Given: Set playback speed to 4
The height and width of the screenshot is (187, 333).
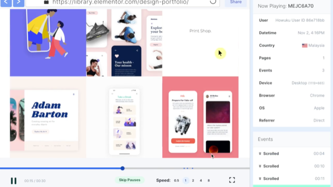Looking at the screenshot, I should coord(201,180).
